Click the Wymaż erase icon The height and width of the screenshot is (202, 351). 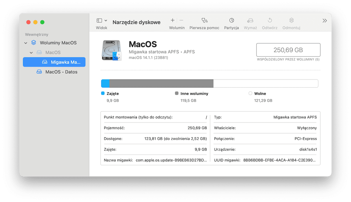coord(250,20)
